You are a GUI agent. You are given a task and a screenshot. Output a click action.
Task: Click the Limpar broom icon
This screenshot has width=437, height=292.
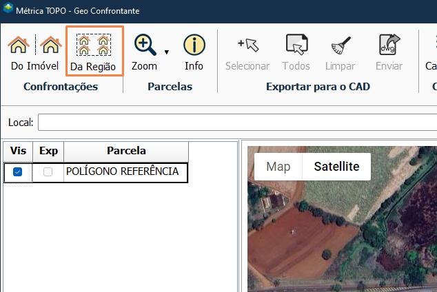pyautogui.click(x=341, y=45)
